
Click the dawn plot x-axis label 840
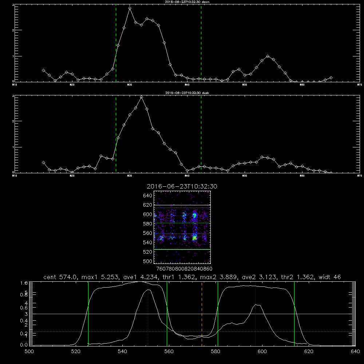tap(187, 85)
